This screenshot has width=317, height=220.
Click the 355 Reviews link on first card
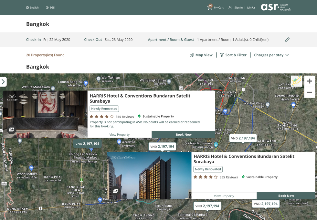pyautogui.click(x=125, y=117)
